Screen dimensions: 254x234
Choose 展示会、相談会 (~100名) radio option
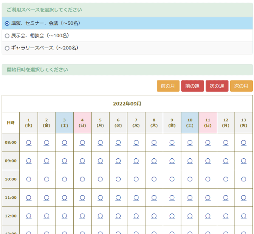(x=7, y=36)
